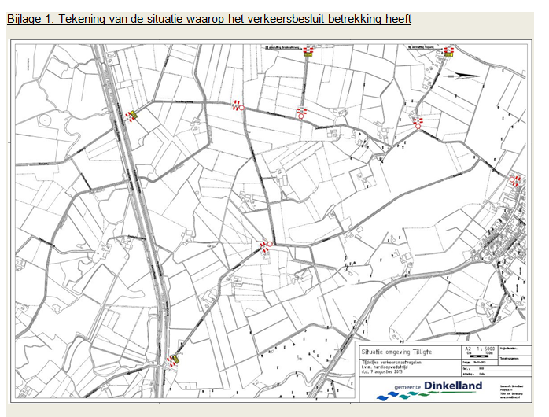Viewport: 549px width, 417px height.
Task: Click the gemeente address block in title box
Action: 510,391
